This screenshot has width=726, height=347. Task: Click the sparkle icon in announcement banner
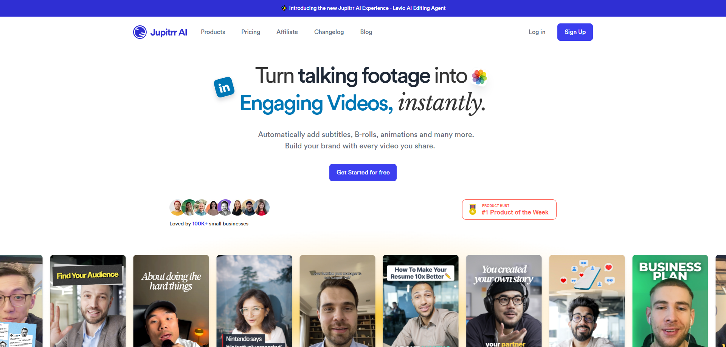click(284, 8)
